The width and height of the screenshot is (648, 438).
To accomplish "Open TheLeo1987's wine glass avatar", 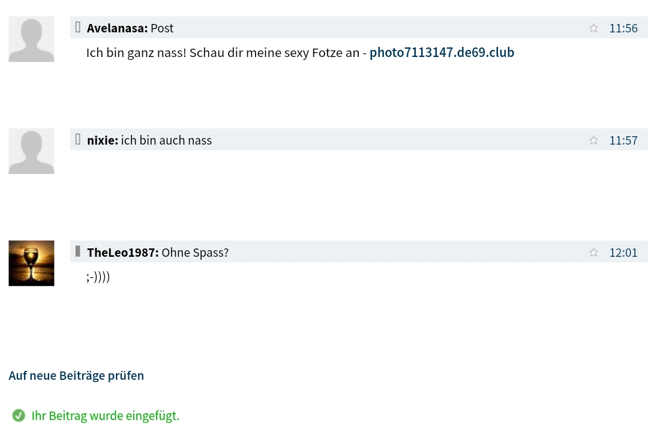I will coord(31,263).
